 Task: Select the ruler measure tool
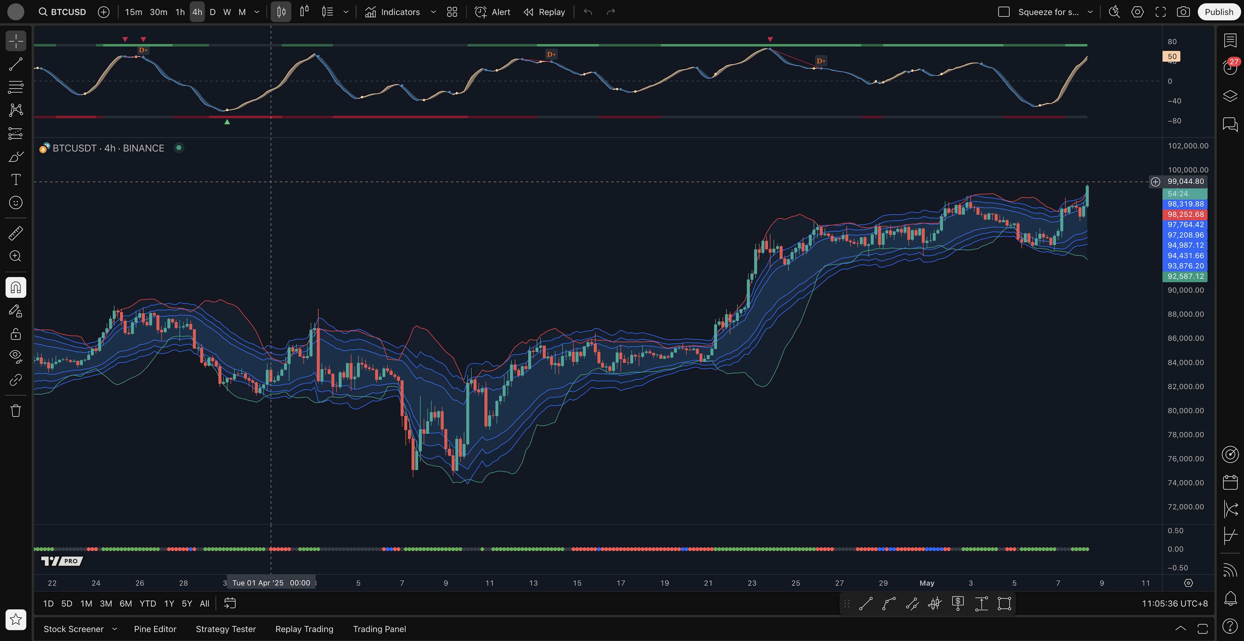coord(16,234)
